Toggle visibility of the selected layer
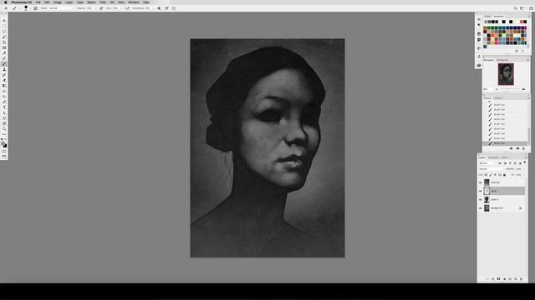The height and width of the screenshot is (300, 535). click(481, 191)
